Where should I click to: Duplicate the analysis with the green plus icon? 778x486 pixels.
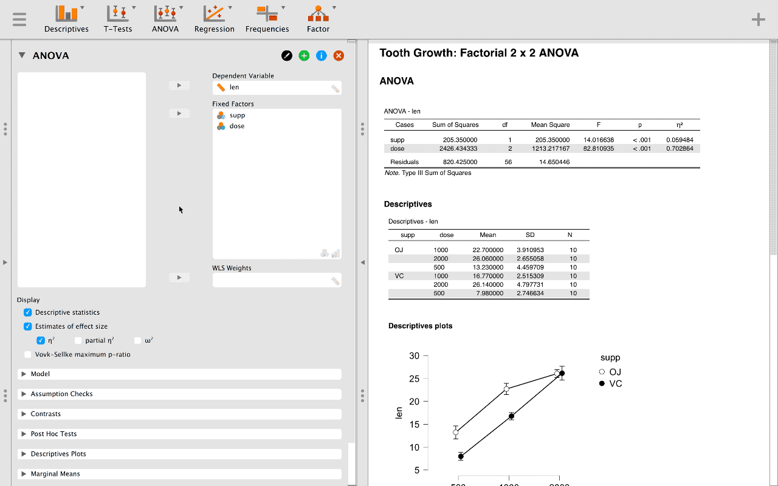point(304,56)
